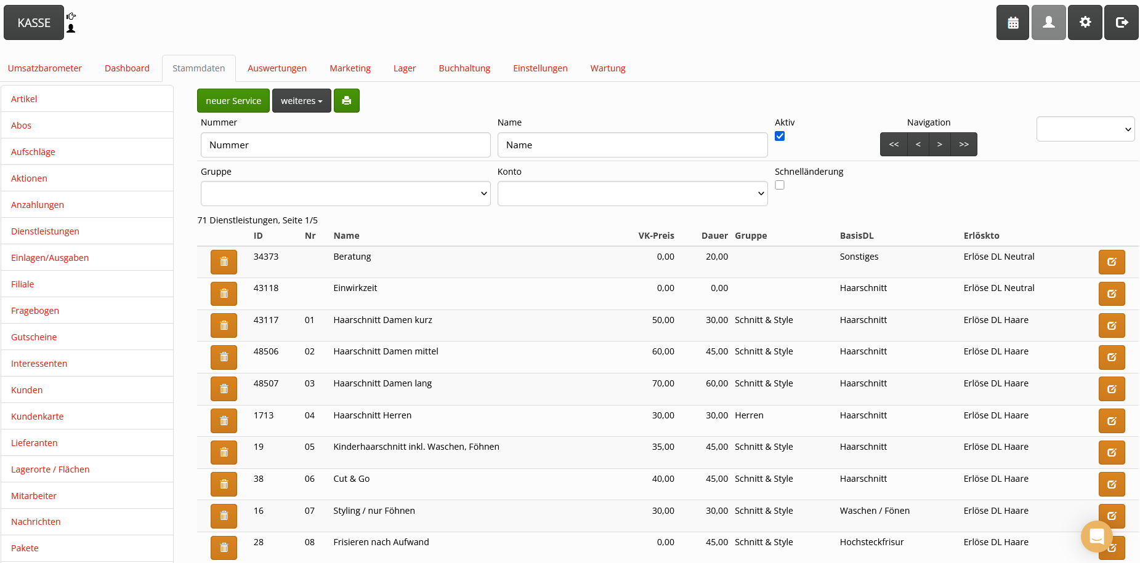Open the chat support bubble
Viewport: 1140px width, 563px height.
point(1096,536)
